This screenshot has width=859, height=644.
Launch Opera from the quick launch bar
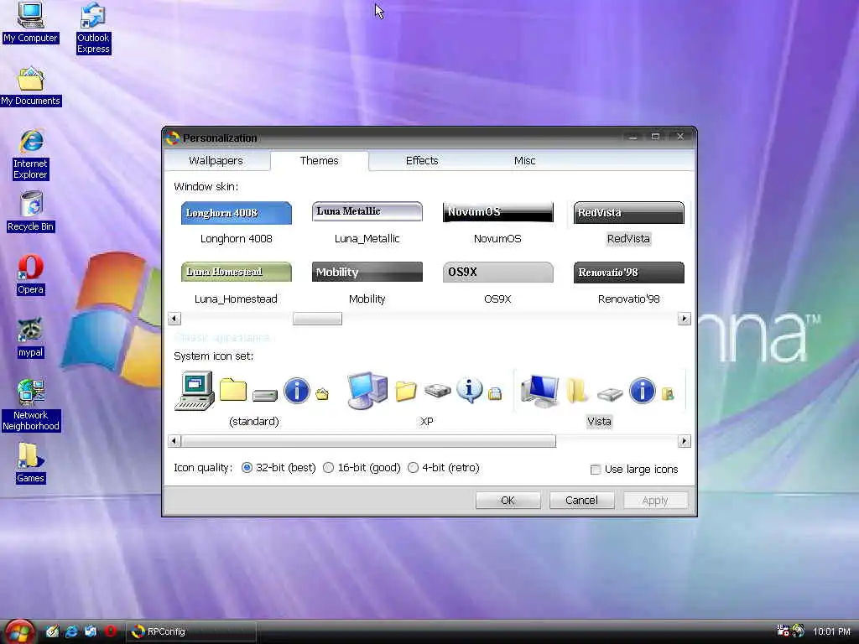pos(110,631)
